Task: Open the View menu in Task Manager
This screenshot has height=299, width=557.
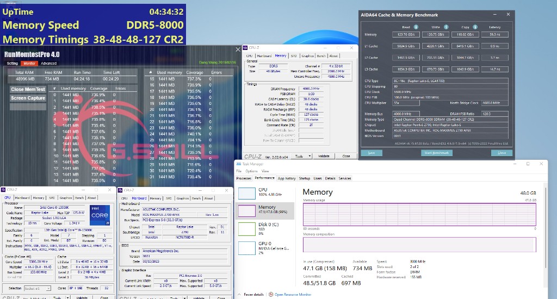Action: [265, 171]
